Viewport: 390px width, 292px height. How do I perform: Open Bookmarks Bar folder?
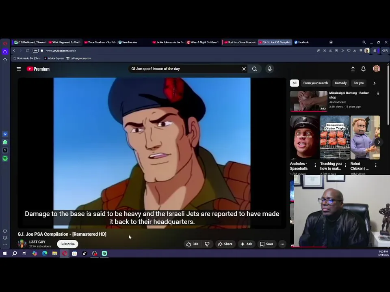click(x=27, y=58)
